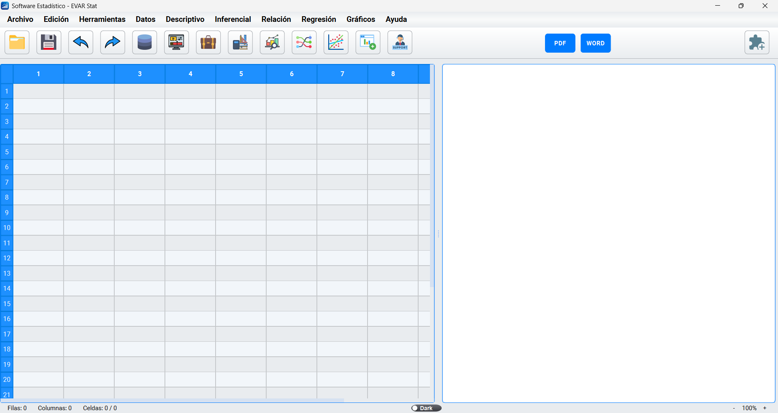Click the zoom in plus control
778x413 pixels.
765,408
